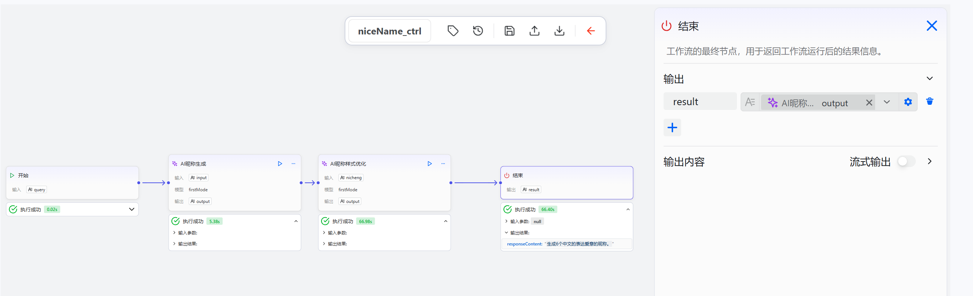Click the AI昵称生成 node title

(193, 163)
